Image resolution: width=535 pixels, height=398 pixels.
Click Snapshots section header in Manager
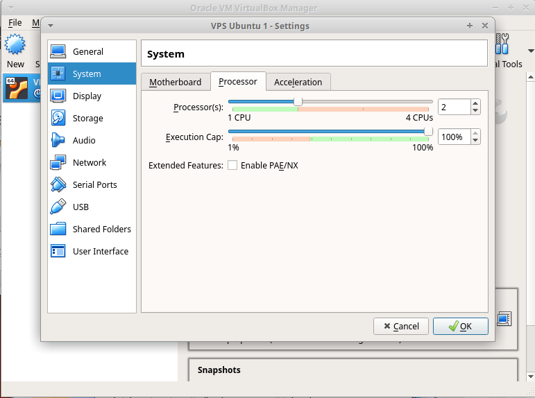coord(219,370)
